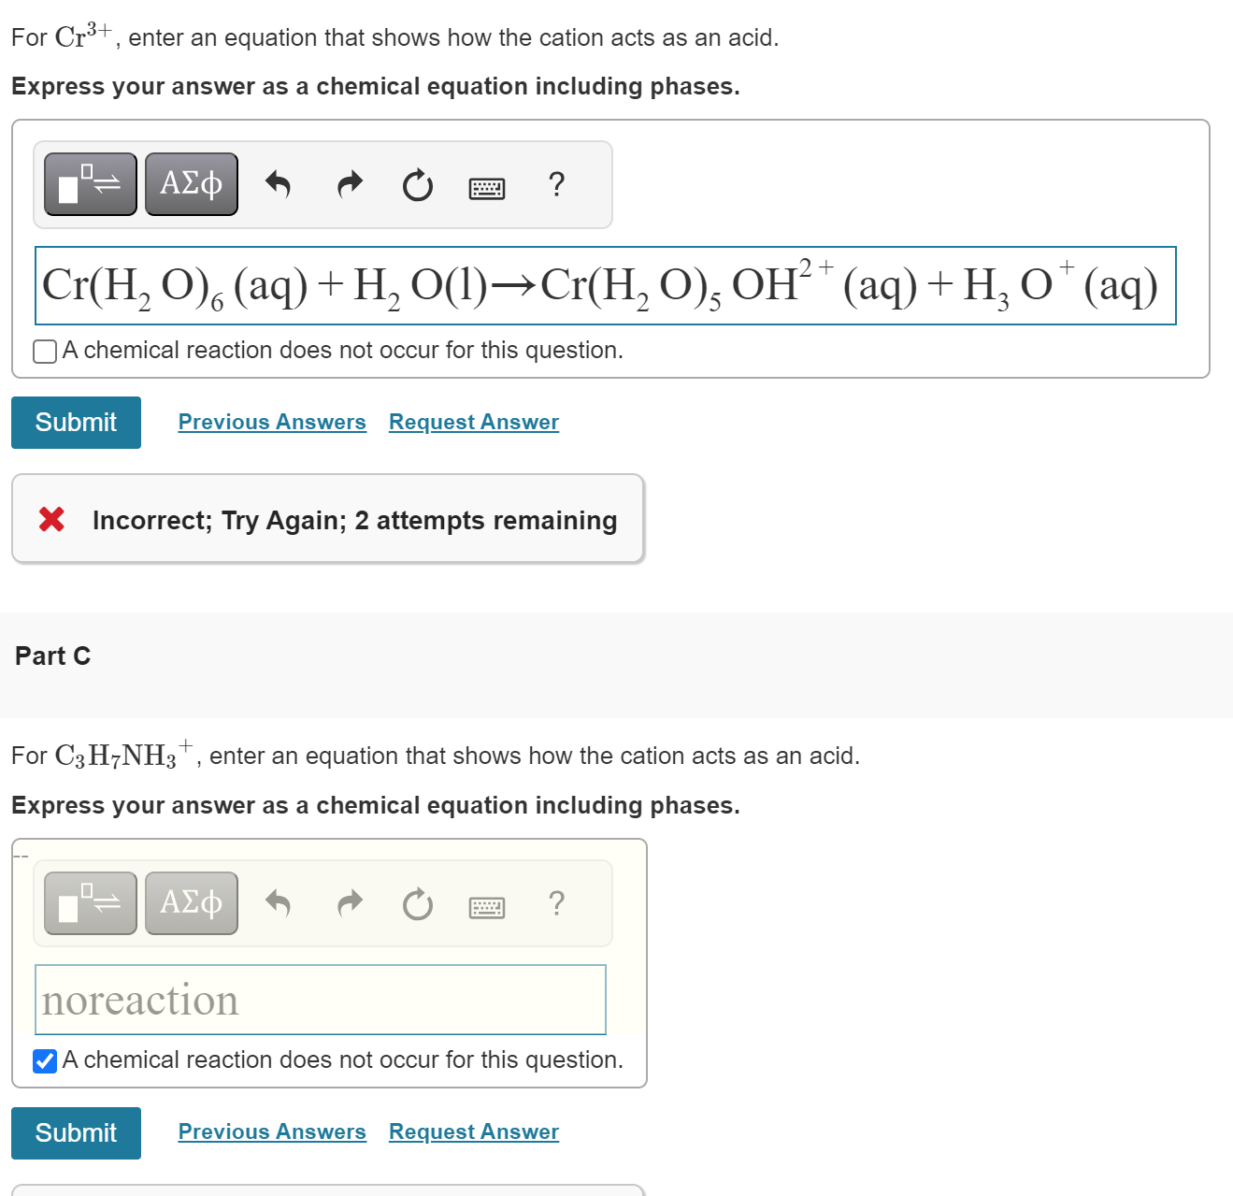This screenshot has height=1196, width=1233.
Task: Open Previous Answers for the Cr3+ question
Action: (x=272, y=422)
